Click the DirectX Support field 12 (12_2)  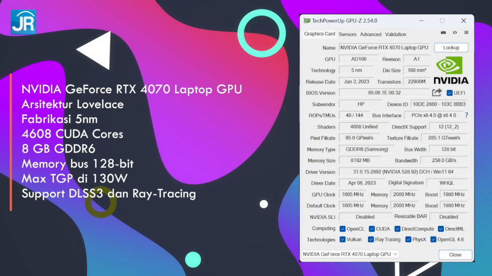[448, 127]
